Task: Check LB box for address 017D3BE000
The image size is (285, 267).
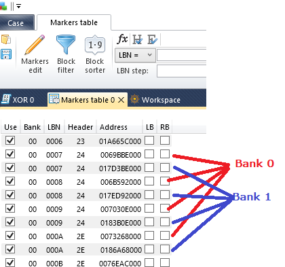Action: tap(149, 168)
